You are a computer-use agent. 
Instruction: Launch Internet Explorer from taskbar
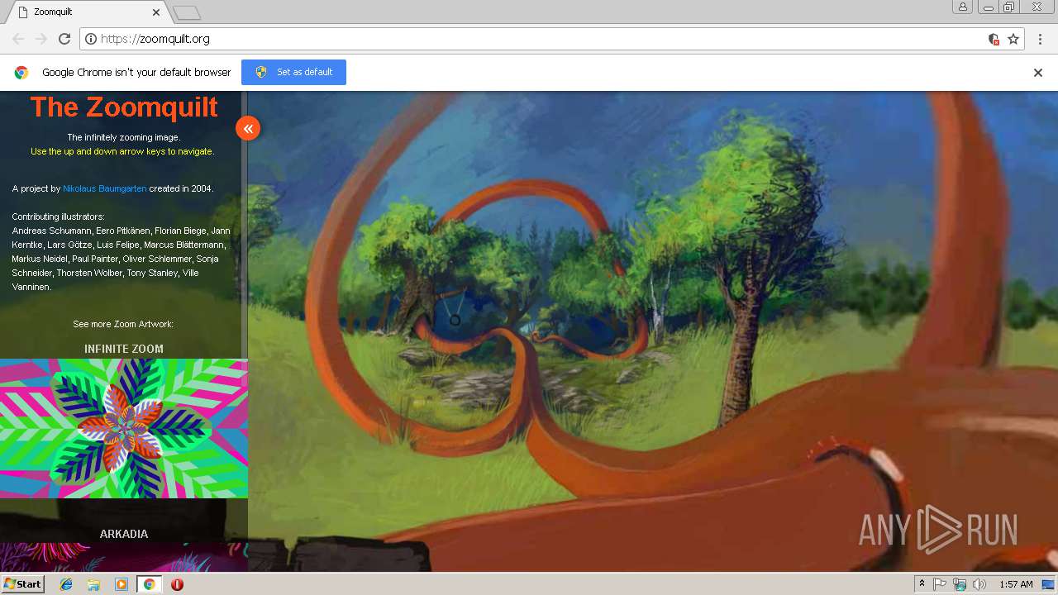pos(66,584)
